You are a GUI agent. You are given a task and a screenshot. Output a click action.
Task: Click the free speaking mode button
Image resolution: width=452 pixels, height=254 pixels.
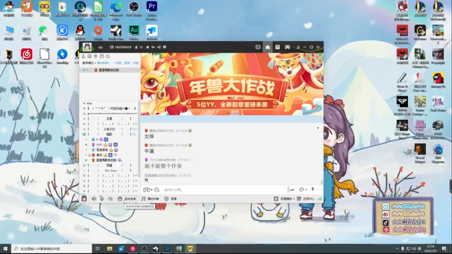pos(127,199)
